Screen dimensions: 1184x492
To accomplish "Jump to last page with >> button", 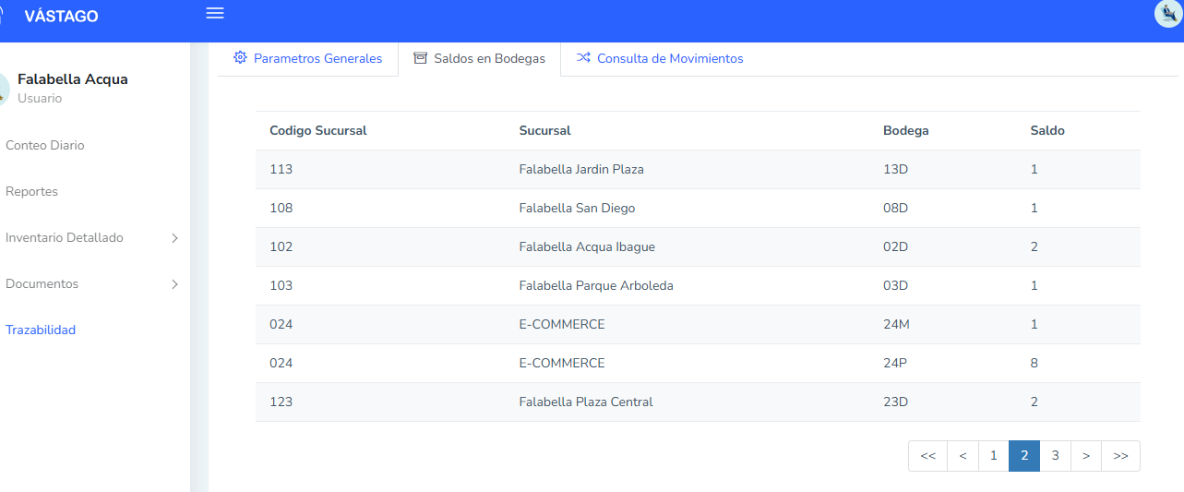I will (1120, 456).
